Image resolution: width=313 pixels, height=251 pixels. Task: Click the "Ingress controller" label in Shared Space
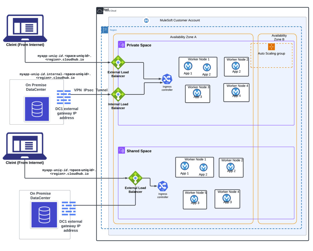[163, 196]
